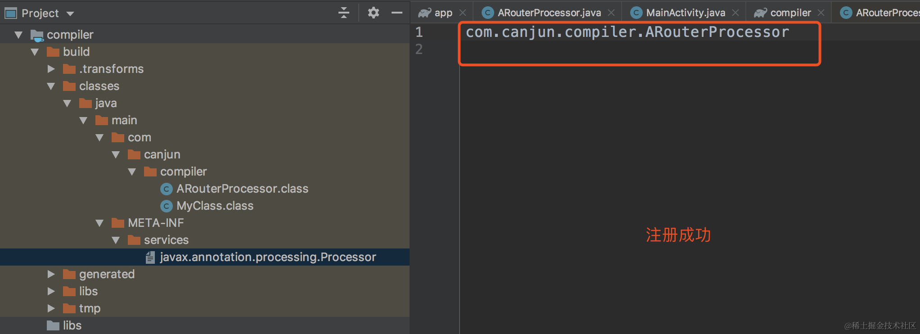Collapse the build folder arrow
The image size is (920, 334).
35,52
